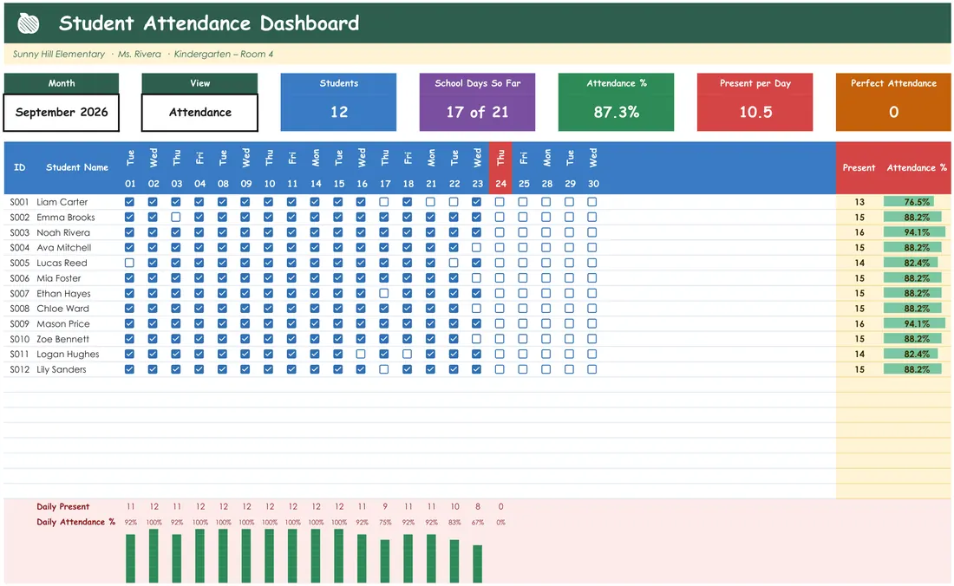Check Liam Carter's box for day 21
The width and height of the screenshot is (954, 586).
(x=430, y=202)
